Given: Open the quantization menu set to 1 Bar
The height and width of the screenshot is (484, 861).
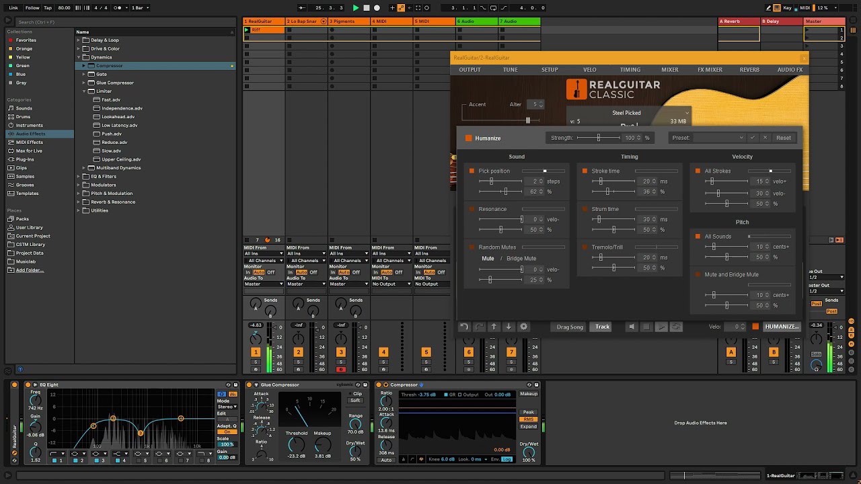Looking at the screenshot, I should 140,8.
